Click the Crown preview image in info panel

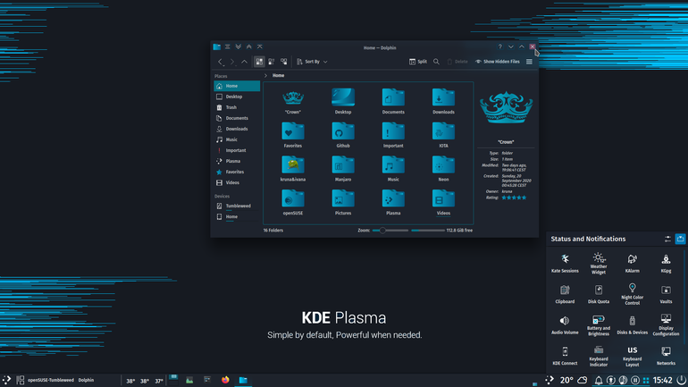point(506,107)
